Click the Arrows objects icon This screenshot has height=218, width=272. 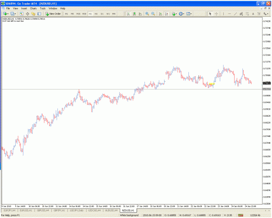[265, 13]
